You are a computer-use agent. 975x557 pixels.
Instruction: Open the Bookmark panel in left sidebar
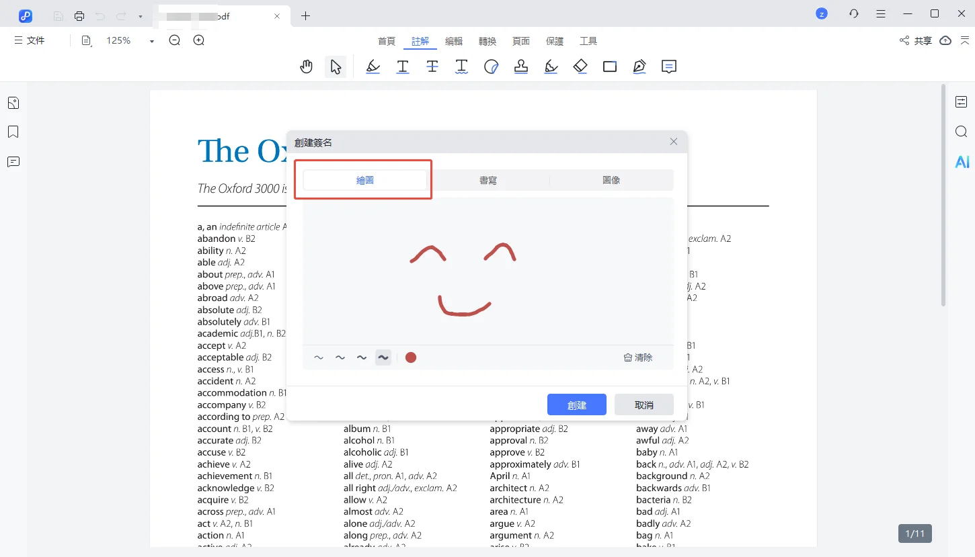click(x=13, y=132)
